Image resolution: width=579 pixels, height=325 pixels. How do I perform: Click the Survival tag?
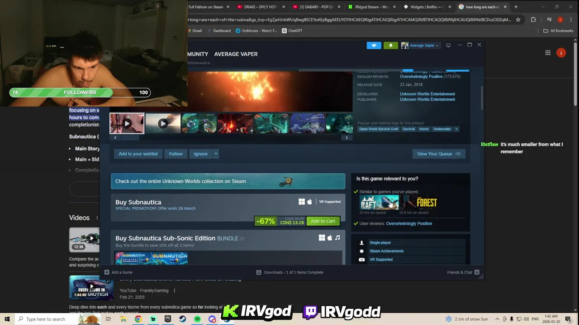[408, 129]
